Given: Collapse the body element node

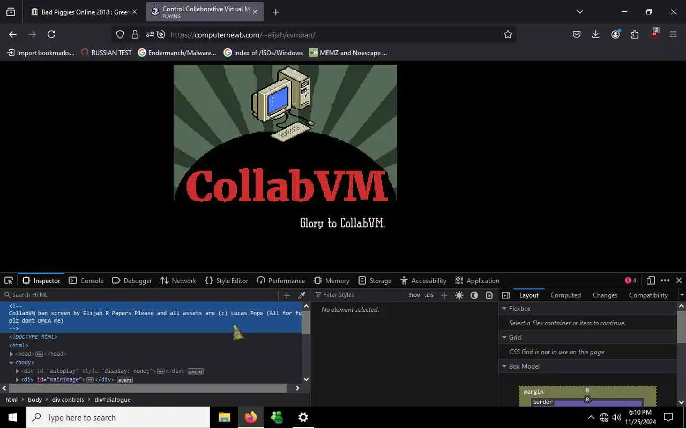Looking at the screenshot, I should pos(11,363).
